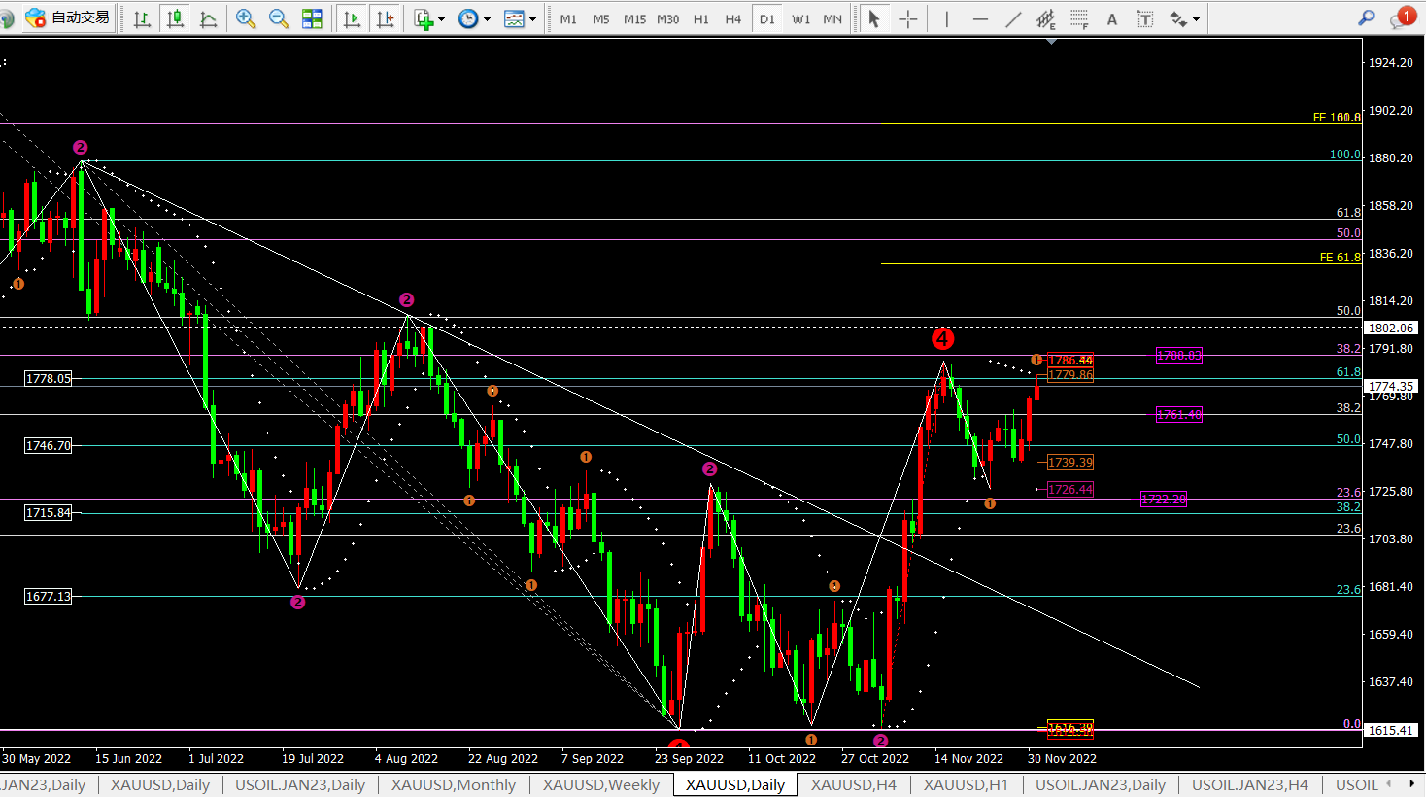Select the Fibonacci retracement tool
This screenshot has height=797, width=1426.
pos(1079,18)
